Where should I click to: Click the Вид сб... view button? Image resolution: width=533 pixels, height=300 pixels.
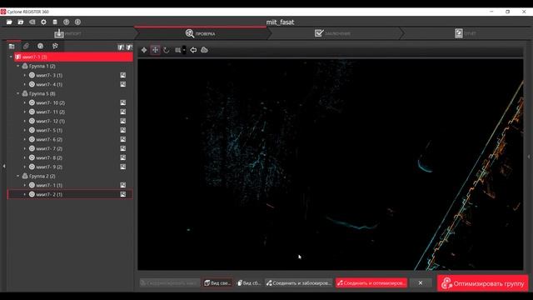(249, 283)
